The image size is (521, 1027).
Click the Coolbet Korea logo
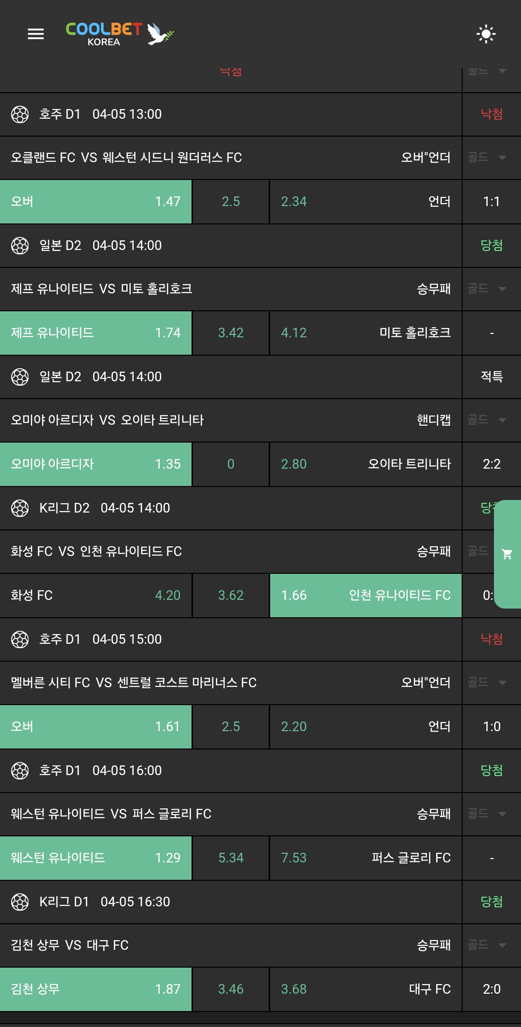119,34
